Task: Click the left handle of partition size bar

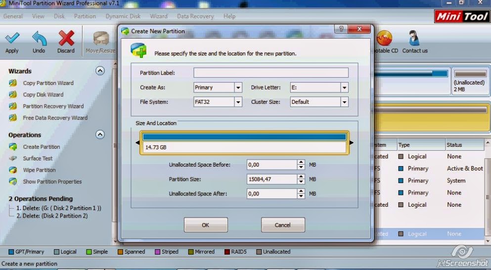Action: coord(137,143)
